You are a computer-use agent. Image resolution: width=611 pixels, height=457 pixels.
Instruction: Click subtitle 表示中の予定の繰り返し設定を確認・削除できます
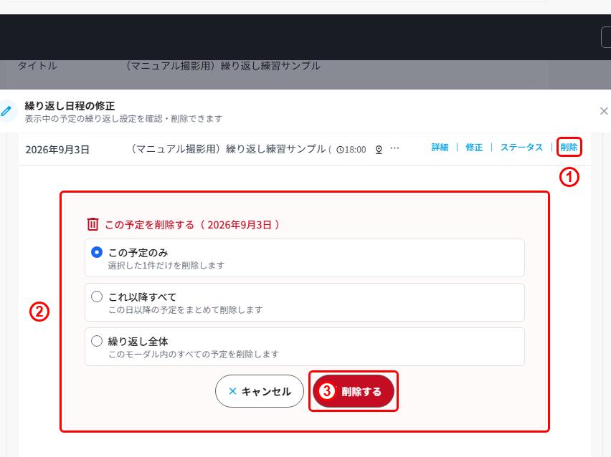[123, 119]
